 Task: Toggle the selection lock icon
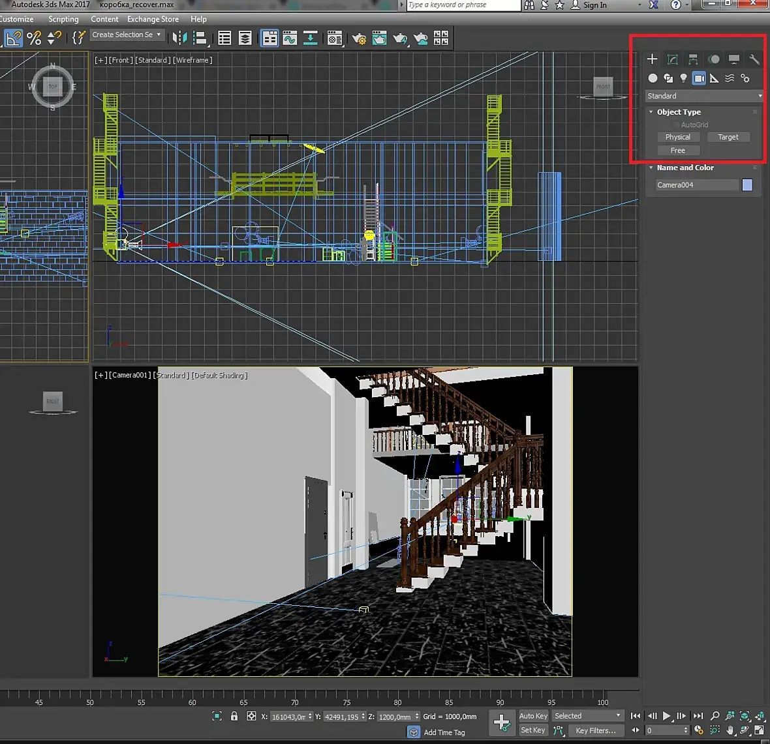click(x=234, y=716)
